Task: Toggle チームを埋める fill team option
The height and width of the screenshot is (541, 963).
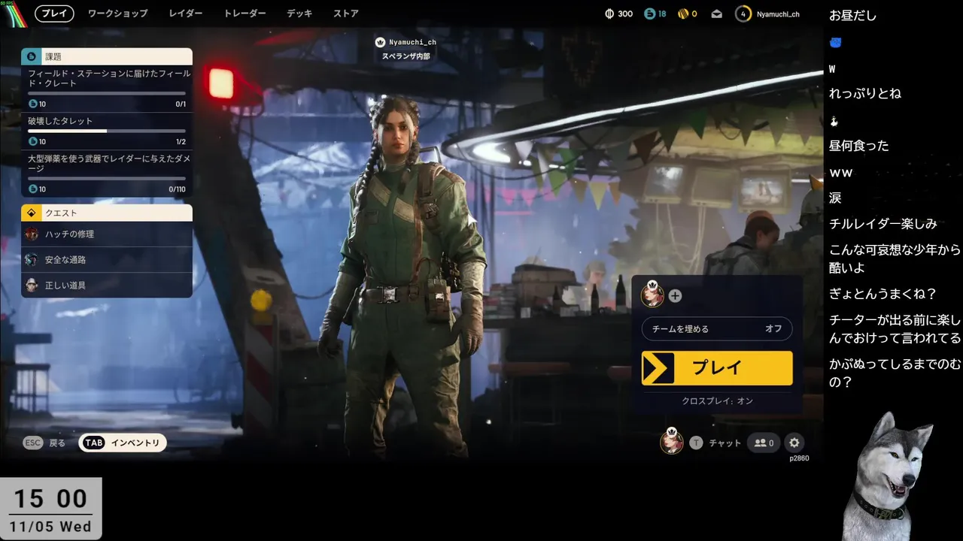Action: pos(717,329)
